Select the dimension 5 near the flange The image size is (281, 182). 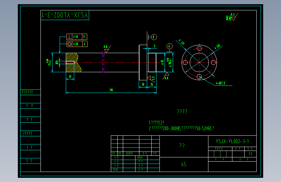[x=155, y=46]
